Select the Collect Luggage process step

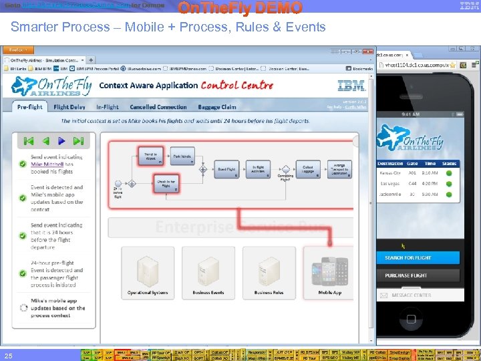[308, 169]
